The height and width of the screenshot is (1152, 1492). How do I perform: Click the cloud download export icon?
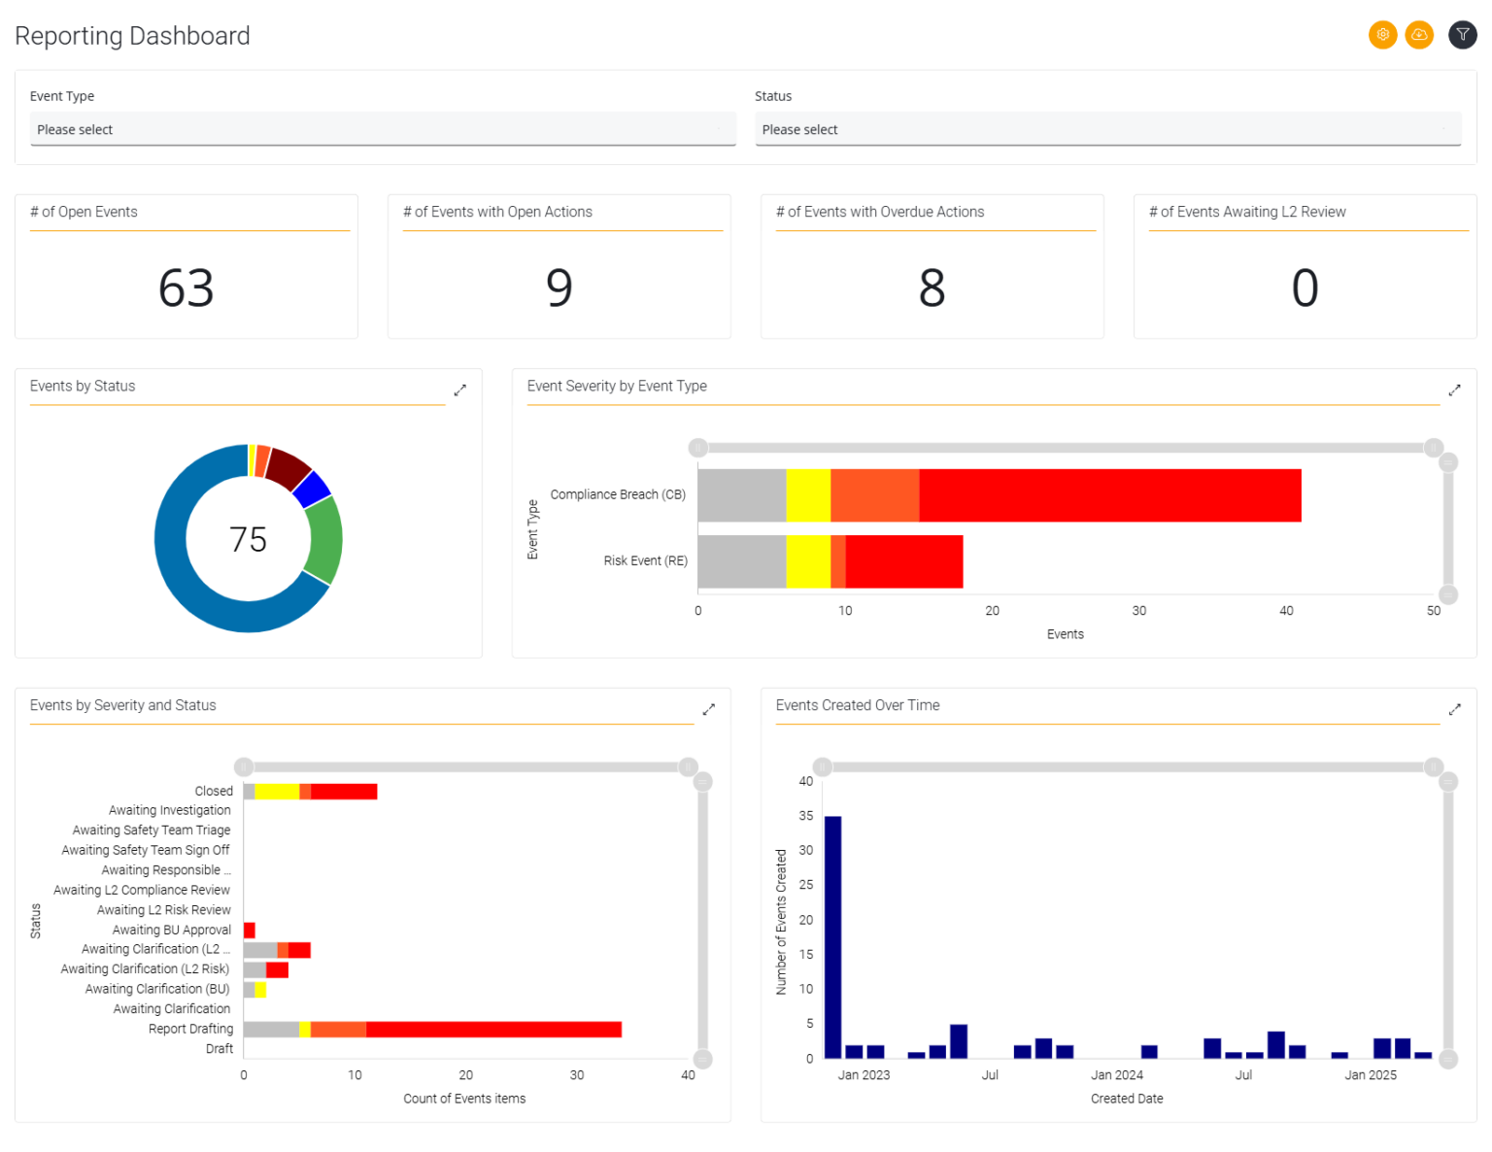tap(1419, 34)
